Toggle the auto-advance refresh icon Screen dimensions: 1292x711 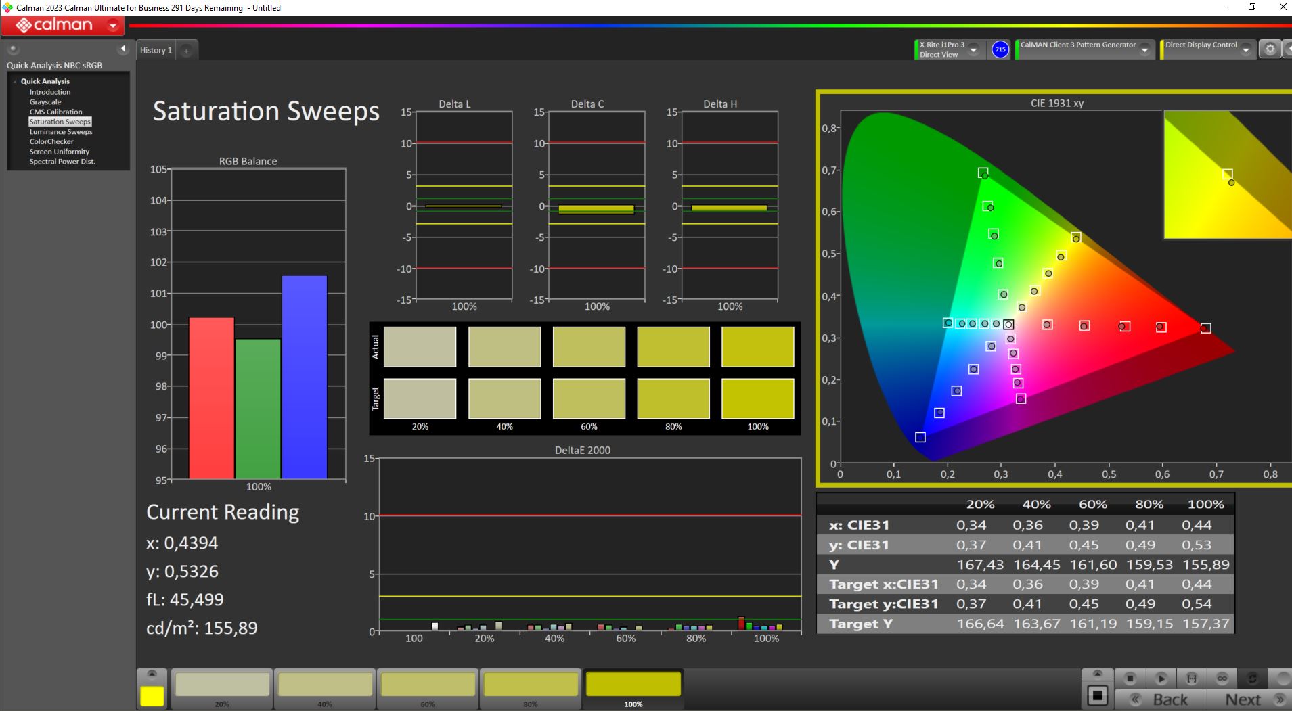click(x=1253, y=678)
